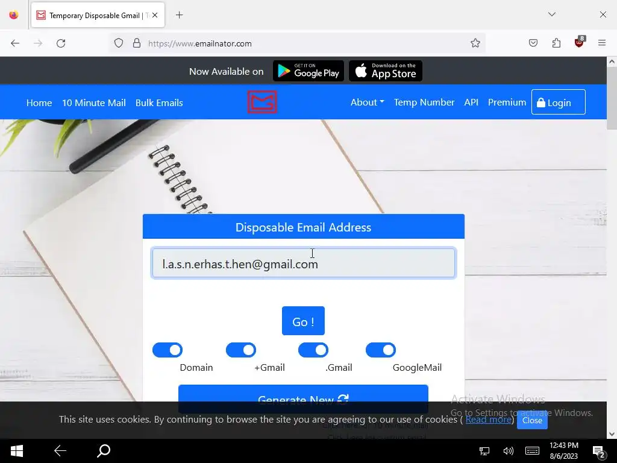Open a new browser tab

pyautogui.click(x=180, y=15)
